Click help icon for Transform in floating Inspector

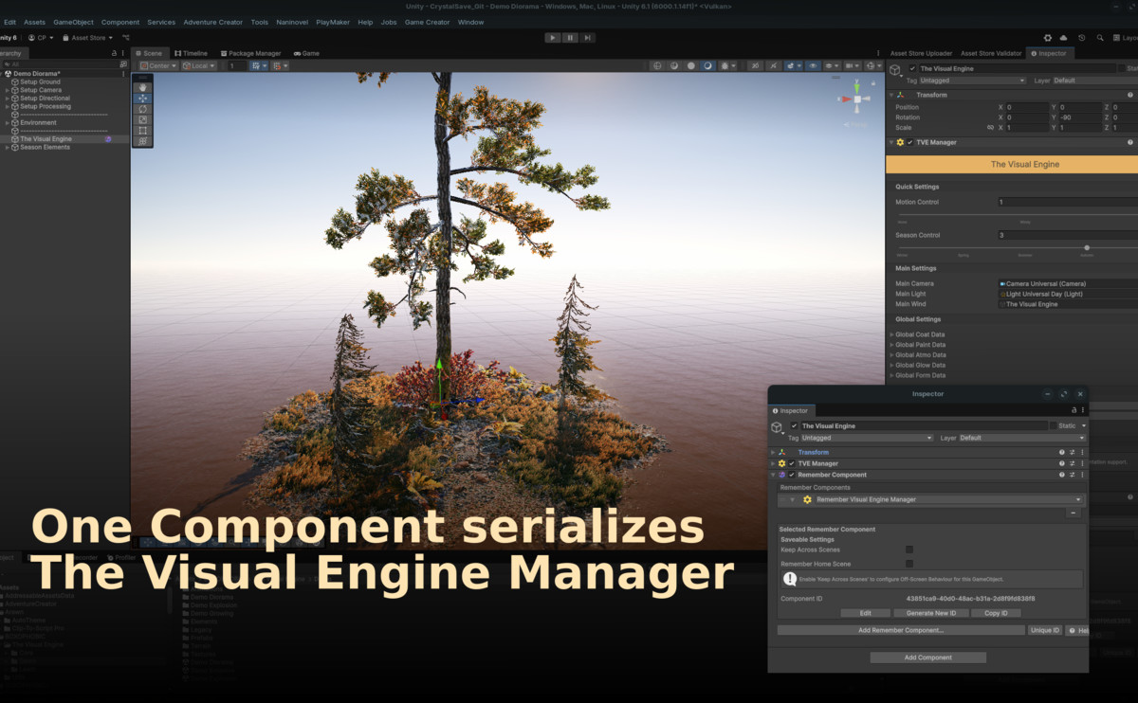[1062, 452]
